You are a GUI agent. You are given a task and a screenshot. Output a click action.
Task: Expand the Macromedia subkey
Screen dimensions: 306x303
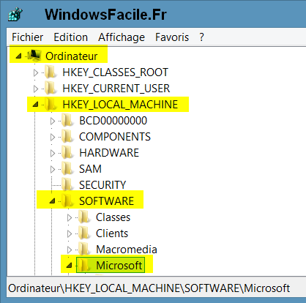click(x=70, y=250)
